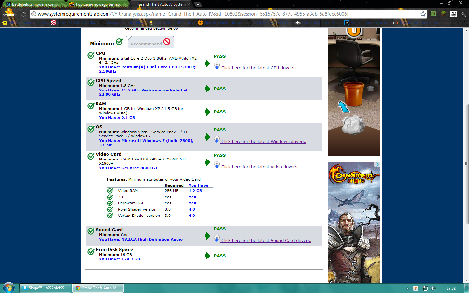Image resolution: width=469 pixels, height=293 pixels.
Task: Click the Sound Card drivers download icon
Action: point(217,238)
